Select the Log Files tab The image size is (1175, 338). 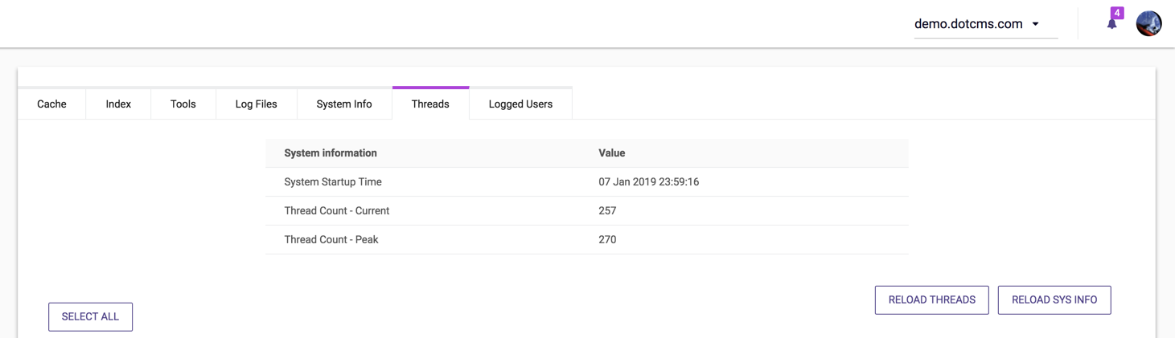coord(256,104)
